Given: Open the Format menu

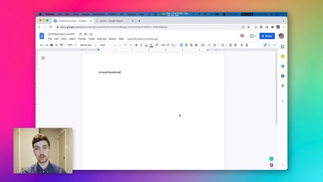Looking at the screenshot, I should [x=82, y=39].
